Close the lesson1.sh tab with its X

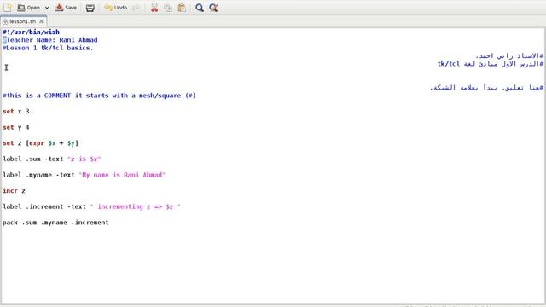click(x=41, y=21)
